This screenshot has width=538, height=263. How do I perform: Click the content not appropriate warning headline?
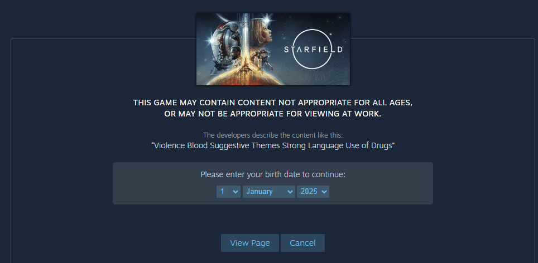click(x=273, y=108)
